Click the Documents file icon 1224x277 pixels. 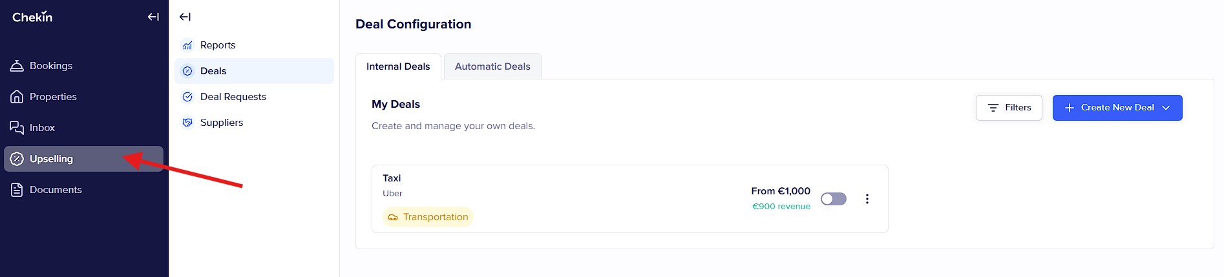coord(17,190)
